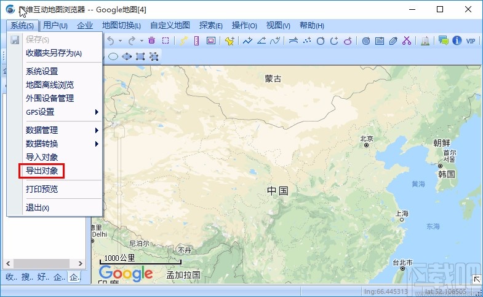Click the 北京 city label on map
The height and width of the screenshot is (297, 483).
coord(367,139)
